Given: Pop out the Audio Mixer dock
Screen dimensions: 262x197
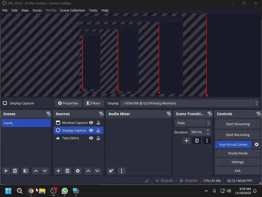Looking at the screenshot, I should pos(169,114).
